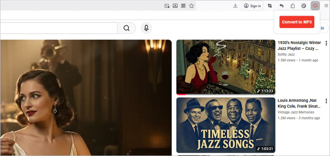Focus the YouTube search input field
Screen dimensions: 330x156
[x=58, y=28]
